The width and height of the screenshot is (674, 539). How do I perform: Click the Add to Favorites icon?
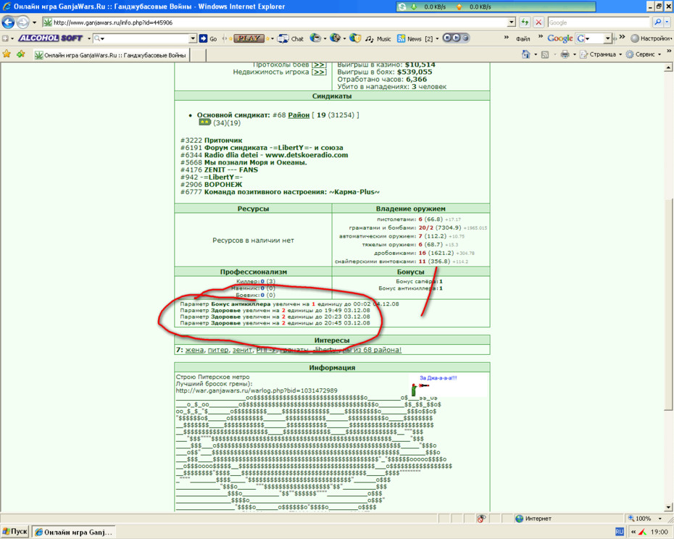pyautogui.click(x=20, y=54)
